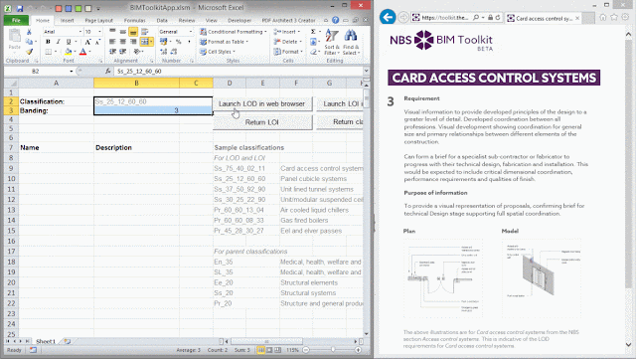Open the General number format dropdown
Viewport: 636px width, 359px height.
pyautogui.click(x=190, y=32)
